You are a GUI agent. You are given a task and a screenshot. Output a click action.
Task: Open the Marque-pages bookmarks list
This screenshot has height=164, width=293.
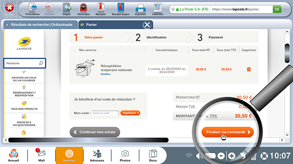tap(120, 9)
